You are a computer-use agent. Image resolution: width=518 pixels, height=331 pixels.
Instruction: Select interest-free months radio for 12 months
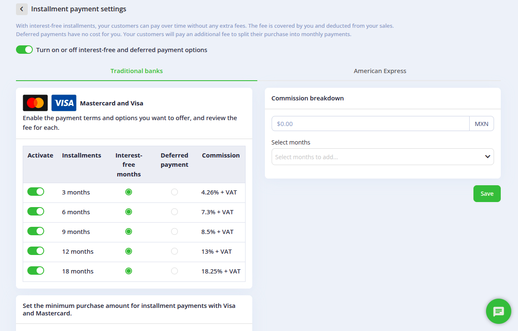click(x=129, y=251)
